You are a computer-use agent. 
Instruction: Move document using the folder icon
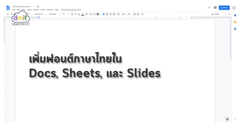click(38, 6)
